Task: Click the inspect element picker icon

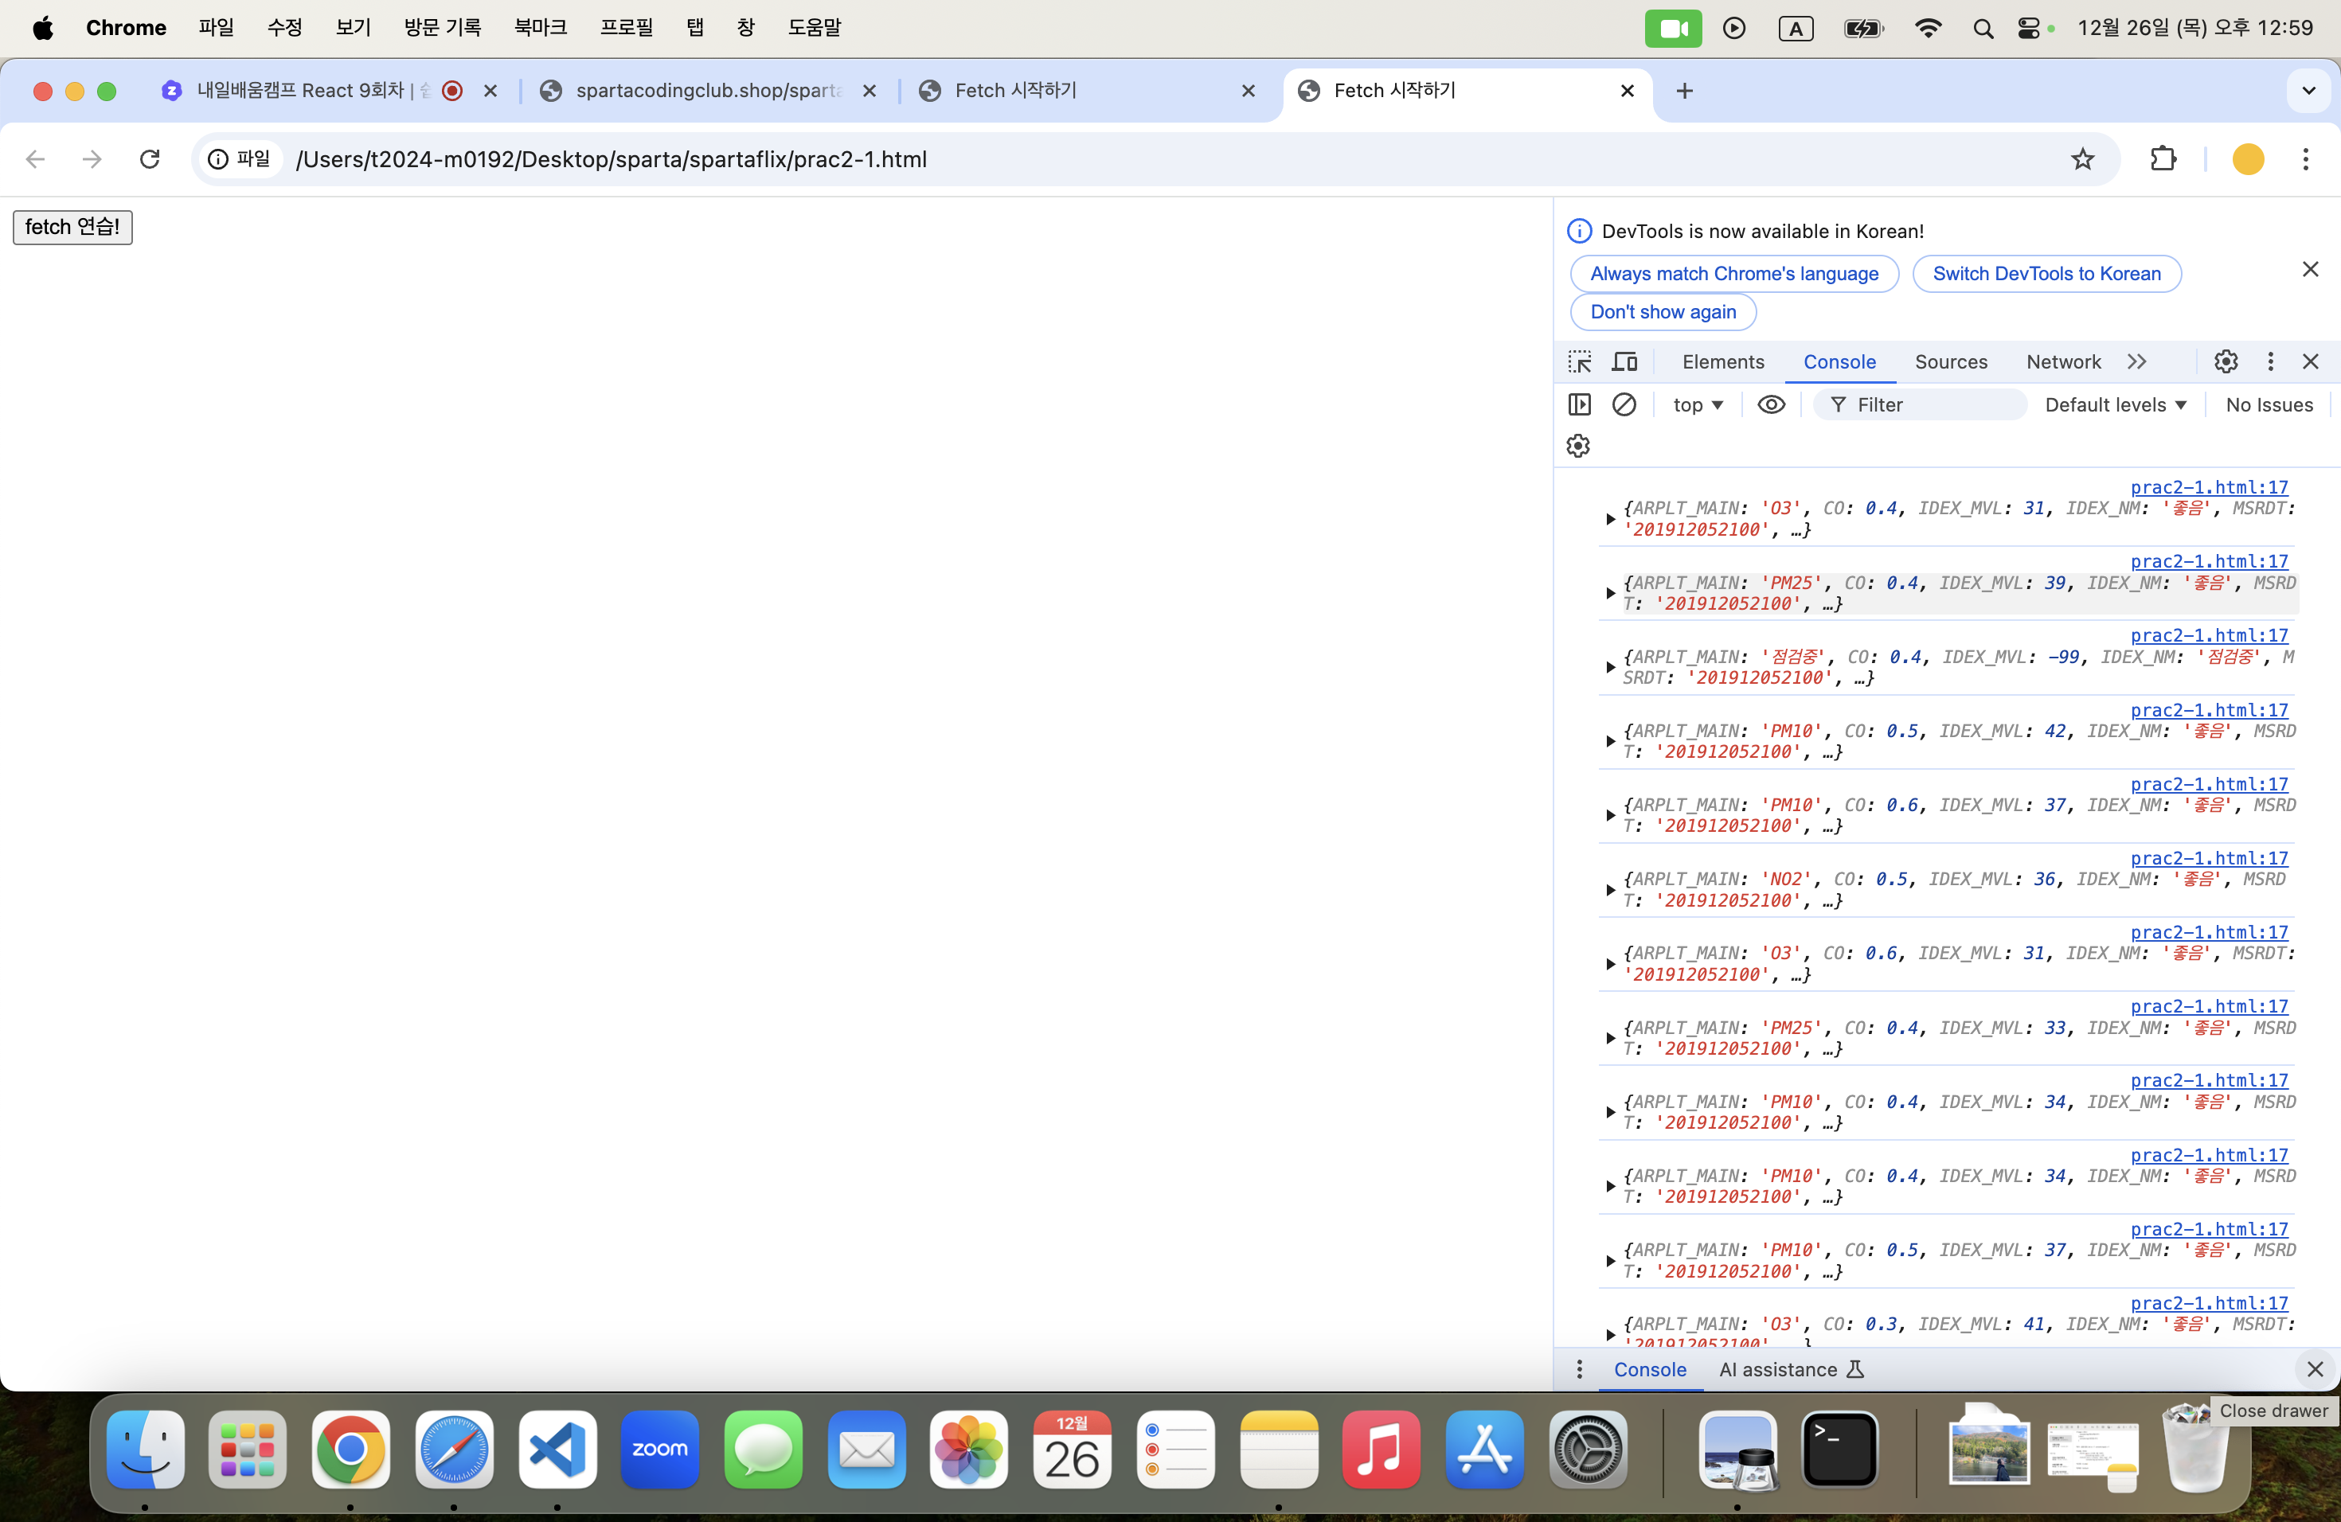Action: (1580, 362)
